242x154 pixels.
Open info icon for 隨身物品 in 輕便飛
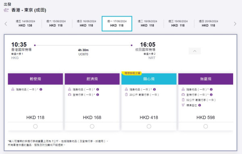coord(41,89)
